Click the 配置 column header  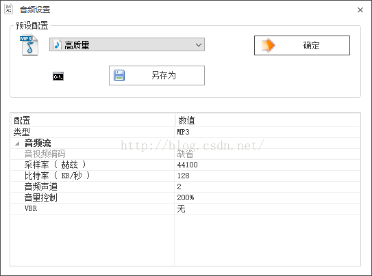tap(92, 120)
